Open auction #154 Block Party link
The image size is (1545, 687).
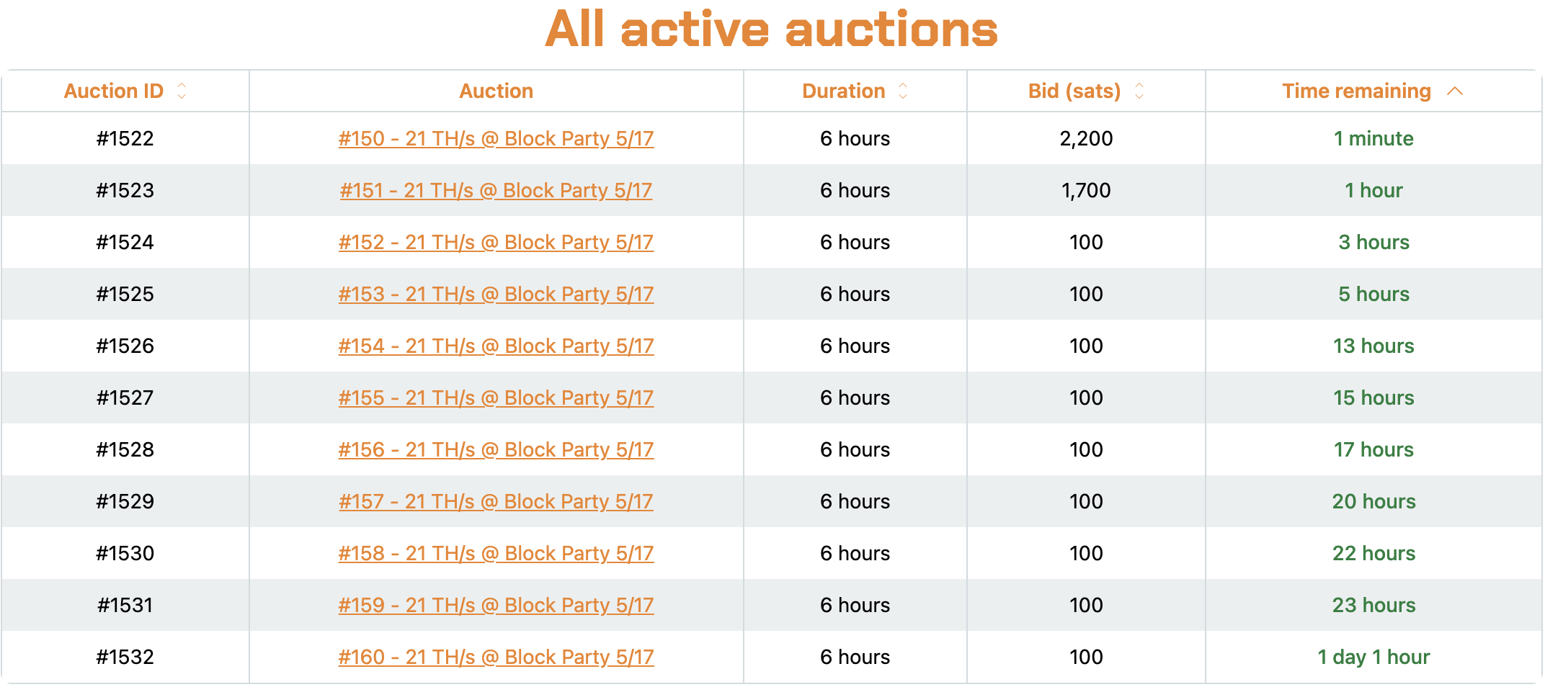point(497,346)
